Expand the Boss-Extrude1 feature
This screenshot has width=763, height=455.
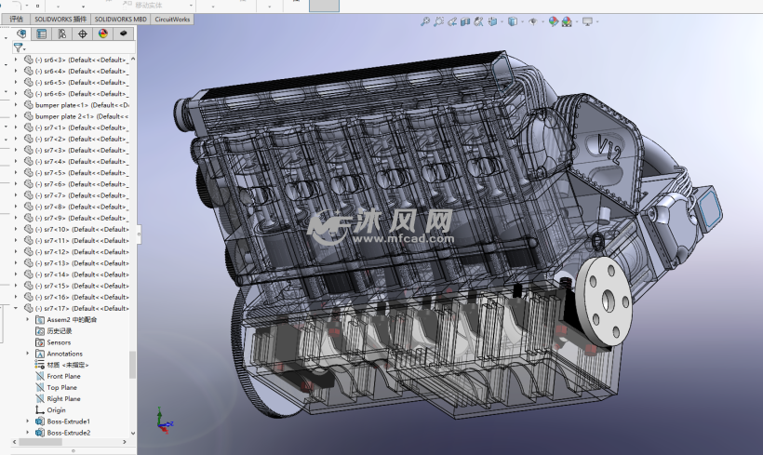tap(28, 422)
